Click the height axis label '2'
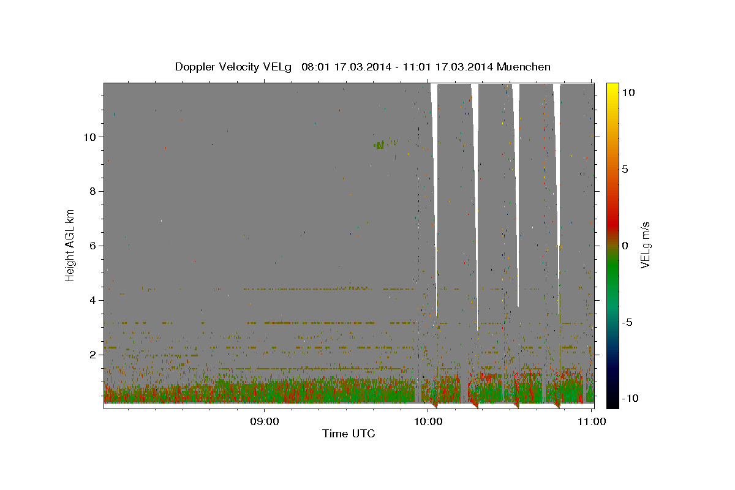Image resolution: width=735 pixels, height=490 pixels. 92,355
